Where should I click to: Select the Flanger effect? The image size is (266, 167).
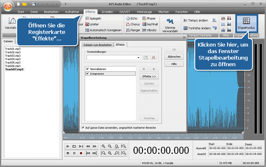[x=133, y=30]
